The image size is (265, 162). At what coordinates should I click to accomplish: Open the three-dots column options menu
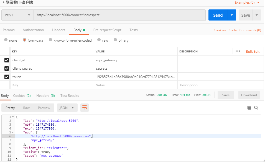coord(238,51)
